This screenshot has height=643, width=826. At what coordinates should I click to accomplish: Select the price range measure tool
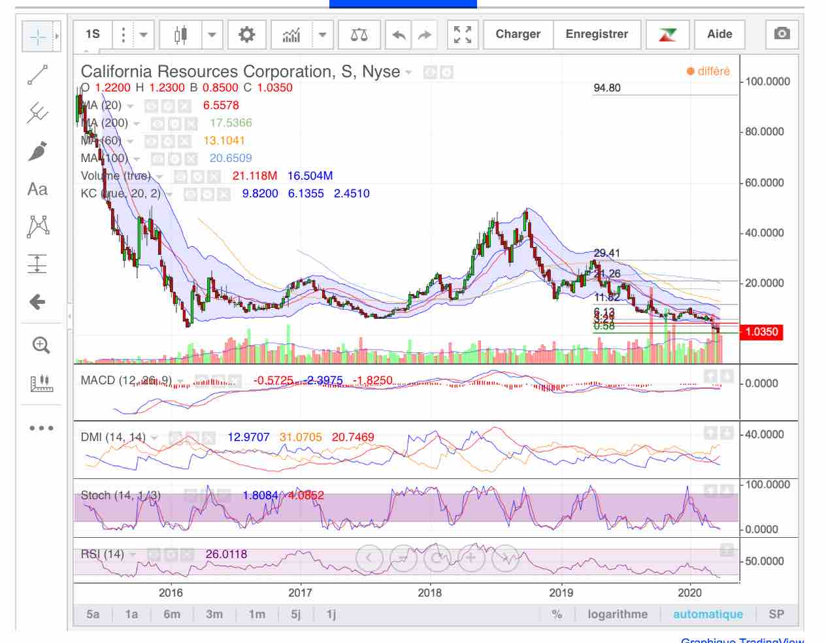coord(38,263)
